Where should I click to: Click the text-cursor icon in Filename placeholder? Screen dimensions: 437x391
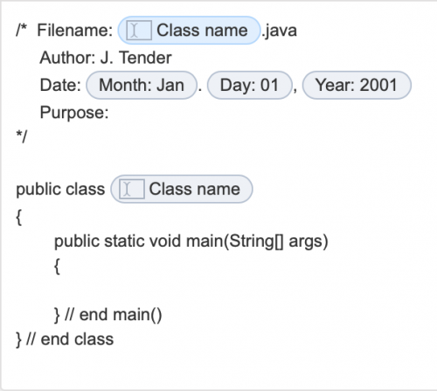139,31
